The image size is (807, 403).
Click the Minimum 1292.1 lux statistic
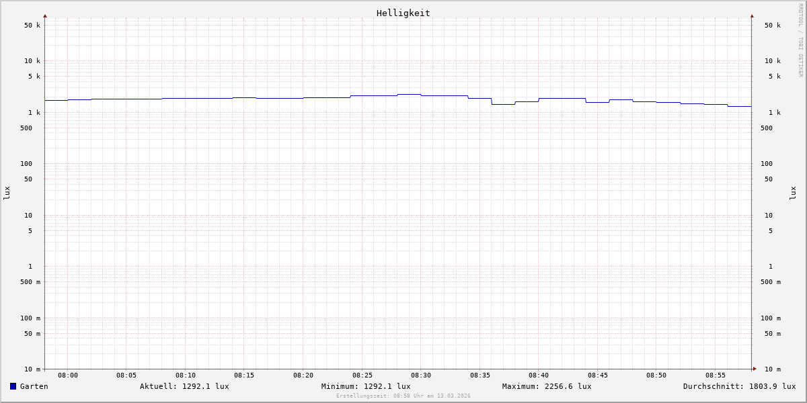tap(366, 386)
